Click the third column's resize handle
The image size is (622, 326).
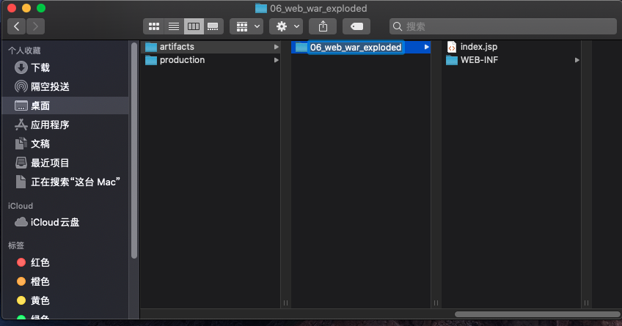(x=586, y=303)
